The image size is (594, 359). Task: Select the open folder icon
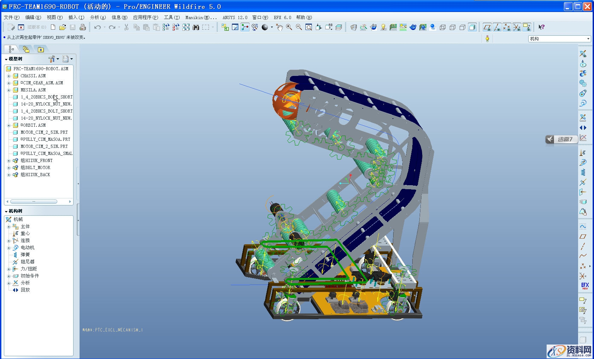pyautogui.click(x=63, y=27)
